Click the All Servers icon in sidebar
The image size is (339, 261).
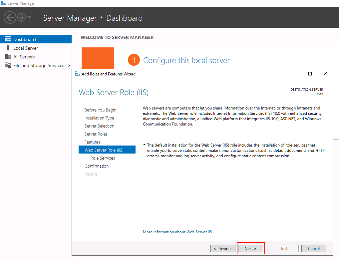click(8, 57)
